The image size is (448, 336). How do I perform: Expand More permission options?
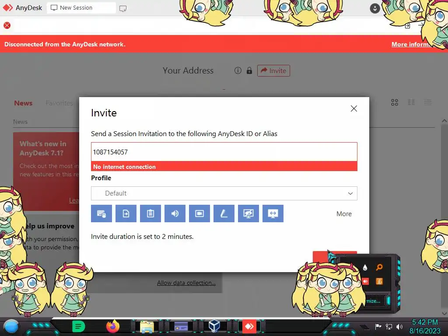[x=344, y=213]
